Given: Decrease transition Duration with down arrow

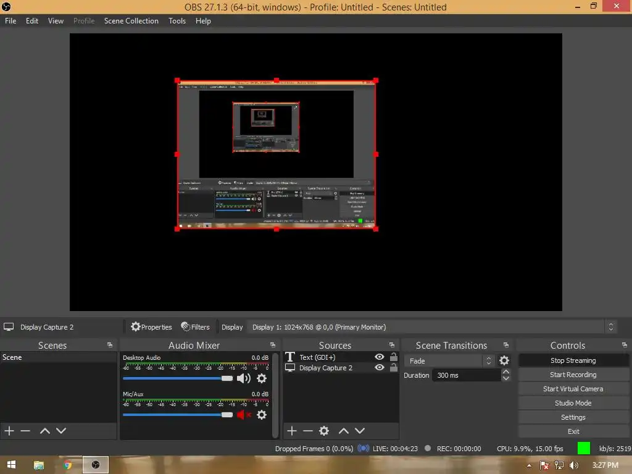Looking at the screenshot, I should pos(506,378).
